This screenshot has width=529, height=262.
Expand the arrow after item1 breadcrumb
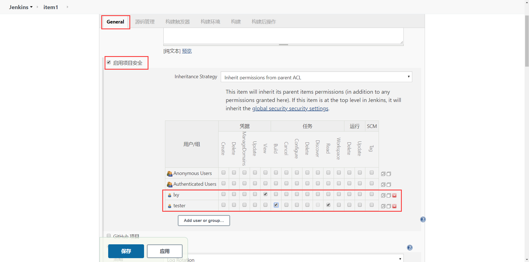pyautogui.click(x=67, y=7)
